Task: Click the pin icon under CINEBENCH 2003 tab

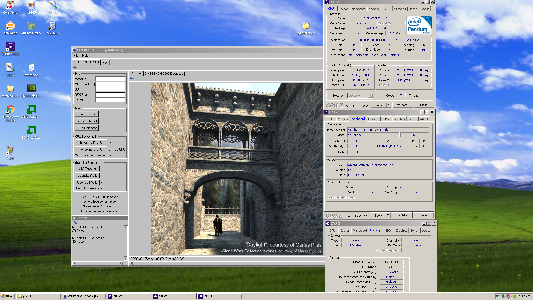Action: click(75, 68)
